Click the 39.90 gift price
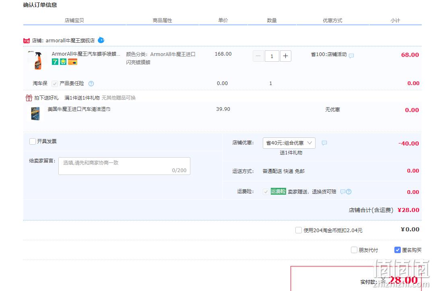 [223, 109]
